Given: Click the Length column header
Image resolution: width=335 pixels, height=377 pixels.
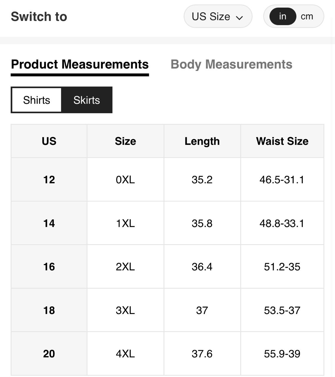Looking at the screenshot, I should 202,141.
